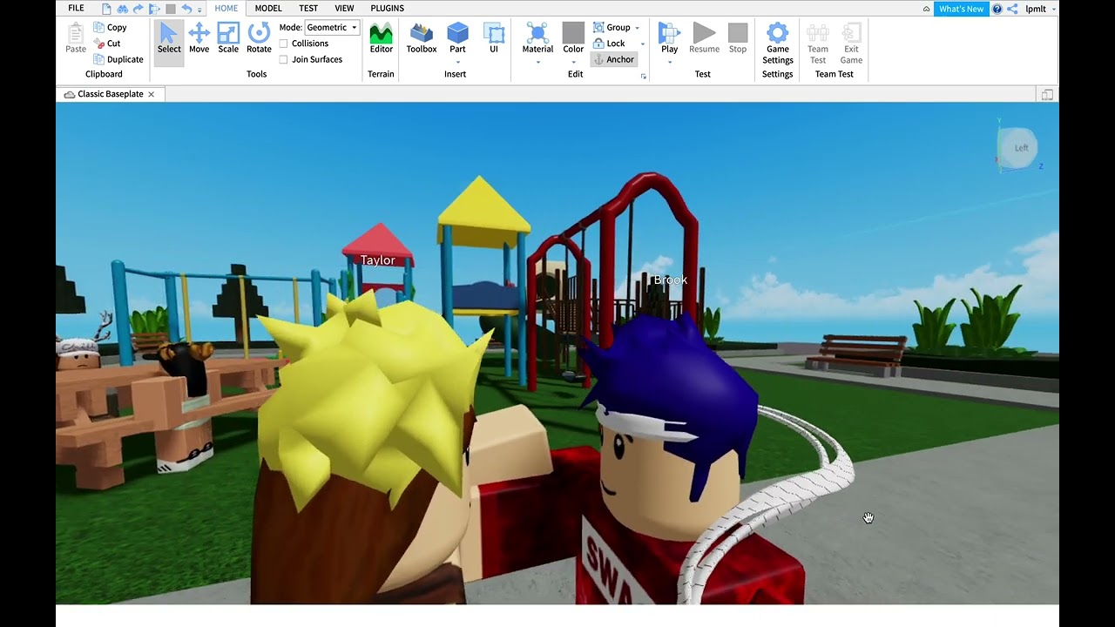Click the new file icon in quick access bar
The height and width of the screenshot is (627, 1115).
106,9
